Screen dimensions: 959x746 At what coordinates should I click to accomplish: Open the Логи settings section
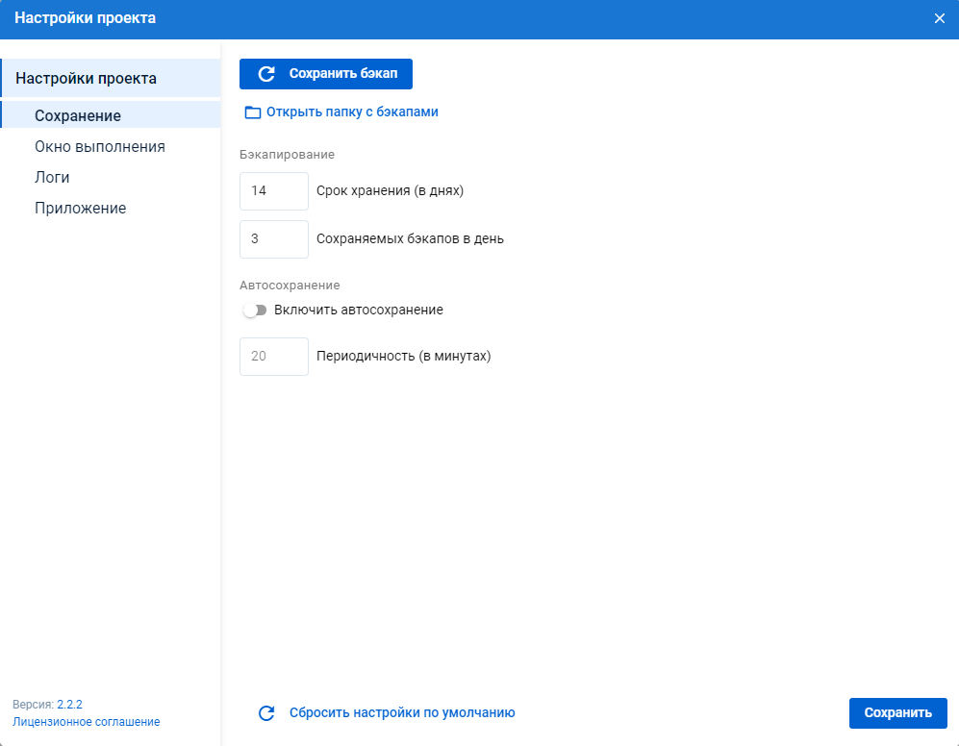[52, 178]
